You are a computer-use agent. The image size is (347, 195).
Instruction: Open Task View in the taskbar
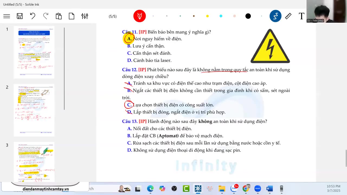click(x=138, y=188)
